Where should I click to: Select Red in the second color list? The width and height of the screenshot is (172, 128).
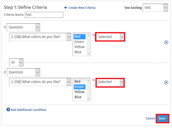coord(77,81)
